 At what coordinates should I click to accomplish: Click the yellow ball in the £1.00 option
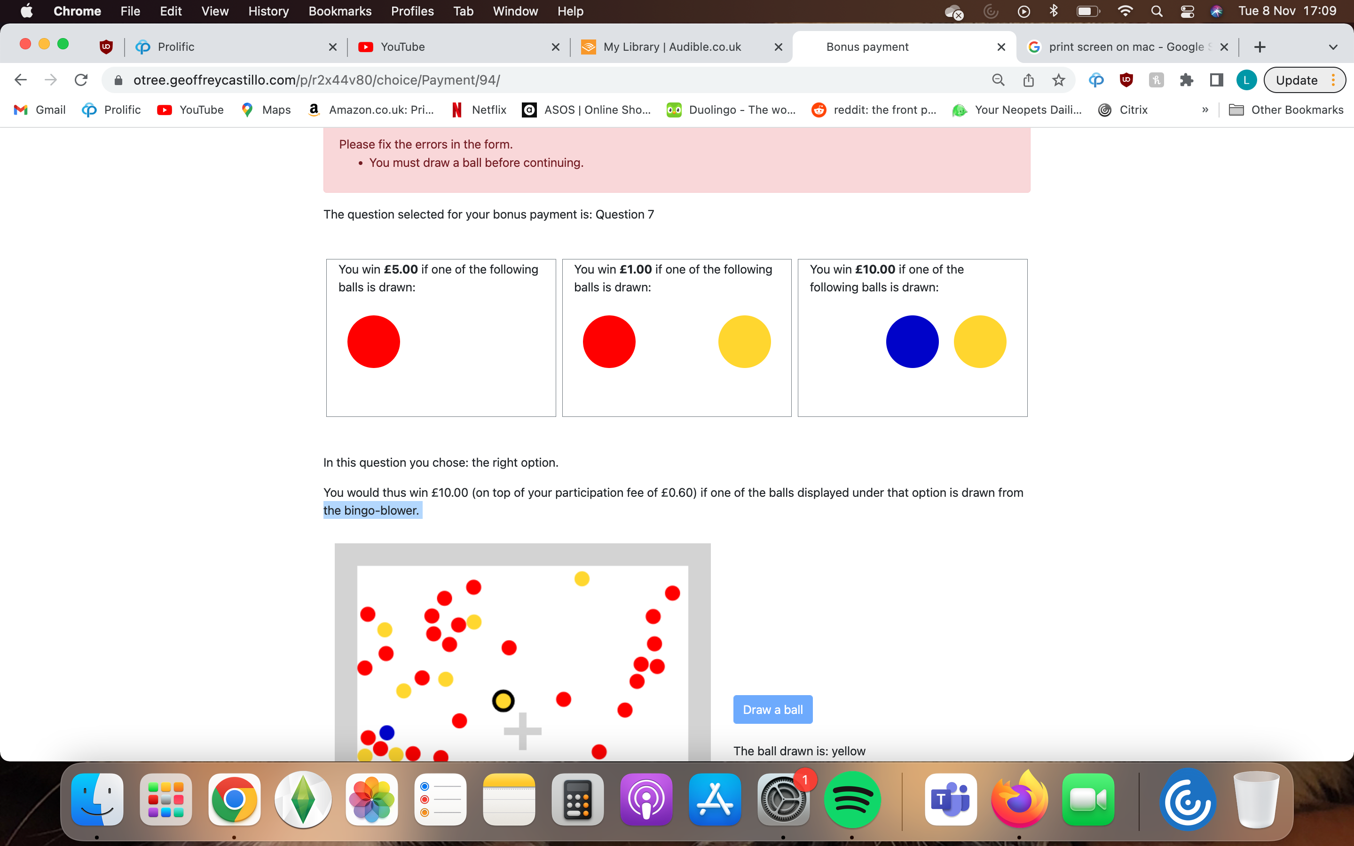[x=745, y=342]
